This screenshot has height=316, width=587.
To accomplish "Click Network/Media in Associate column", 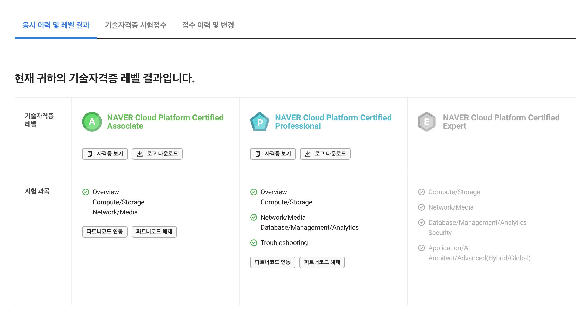I will click(115, 212).
